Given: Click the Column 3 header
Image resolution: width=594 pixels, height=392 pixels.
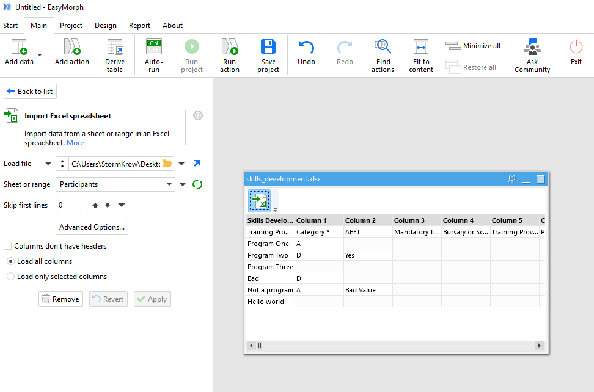Looking at the screenshot, I should pyautogui.click(x=417, y=220).
